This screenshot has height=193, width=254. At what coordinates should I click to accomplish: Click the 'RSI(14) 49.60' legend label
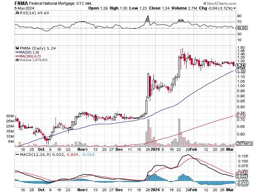tap(34, 13)
